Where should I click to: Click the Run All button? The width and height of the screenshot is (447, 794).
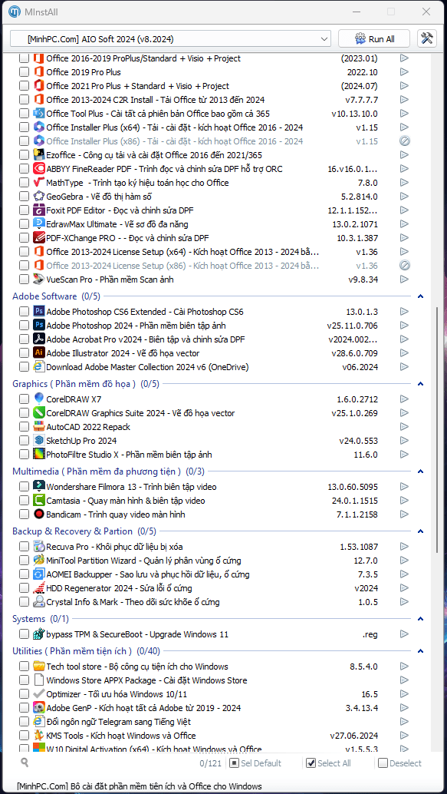375,38
